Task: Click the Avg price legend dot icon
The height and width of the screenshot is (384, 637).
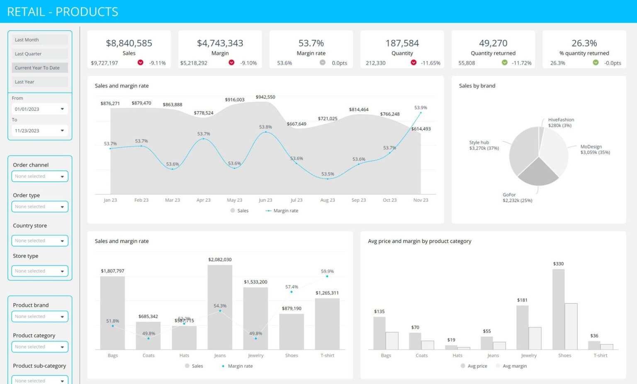Action: tap(462, 366)
